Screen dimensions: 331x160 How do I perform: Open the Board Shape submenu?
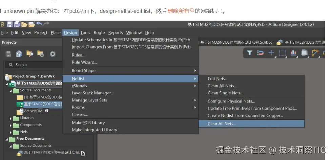[131, 70]
